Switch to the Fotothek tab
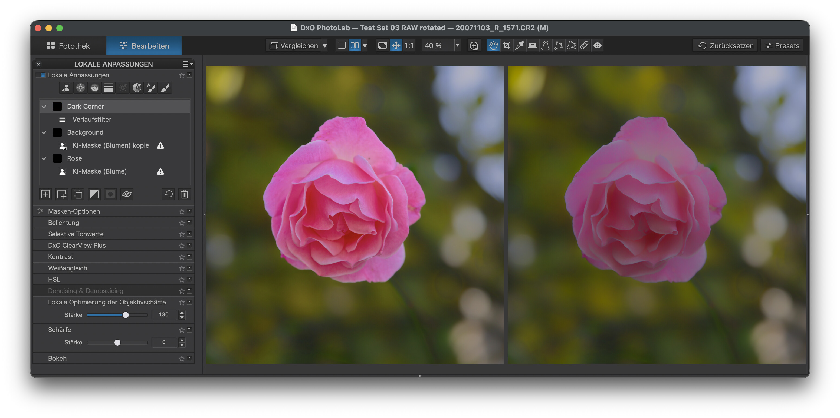840x418 pixels. tap(68, 46)
